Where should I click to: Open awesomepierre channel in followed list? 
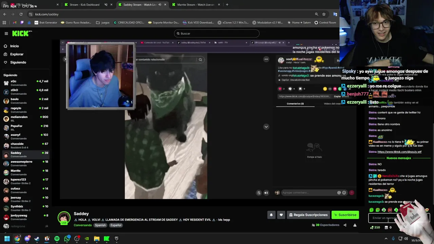point(25,163)
